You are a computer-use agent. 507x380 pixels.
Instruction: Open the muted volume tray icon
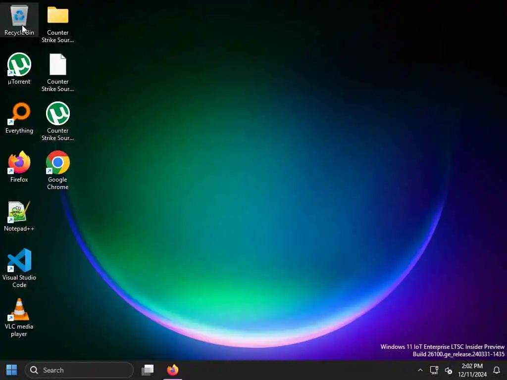pos(449,370)
